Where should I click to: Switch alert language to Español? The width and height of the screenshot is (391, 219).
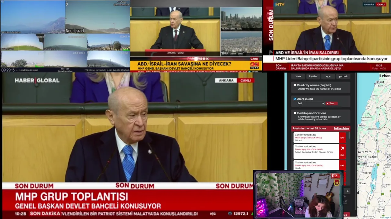(313, 76)
